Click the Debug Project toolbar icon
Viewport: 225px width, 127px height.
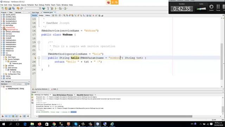60,8
